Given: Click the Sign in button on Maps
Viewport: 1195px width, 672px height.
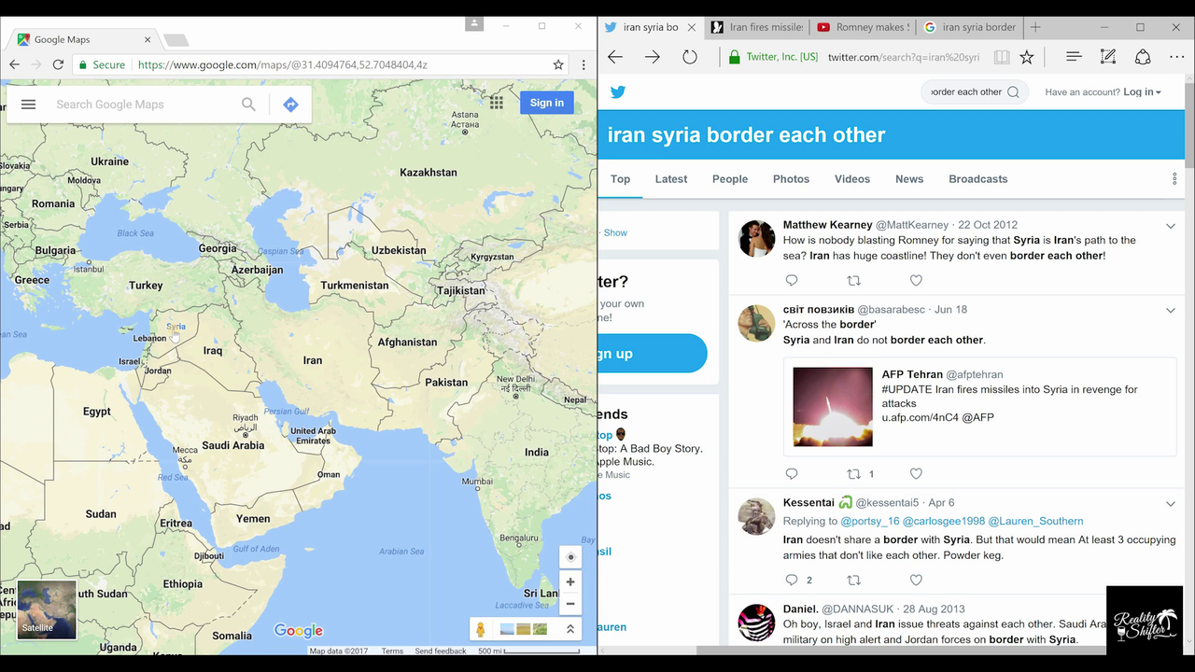Looking at the screenshot, I should coord(546,103).
